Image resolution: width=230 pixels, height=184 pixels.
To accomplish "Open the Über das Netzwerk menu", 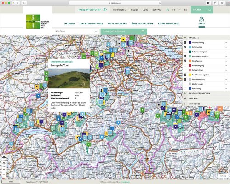I will click(142, 23).
